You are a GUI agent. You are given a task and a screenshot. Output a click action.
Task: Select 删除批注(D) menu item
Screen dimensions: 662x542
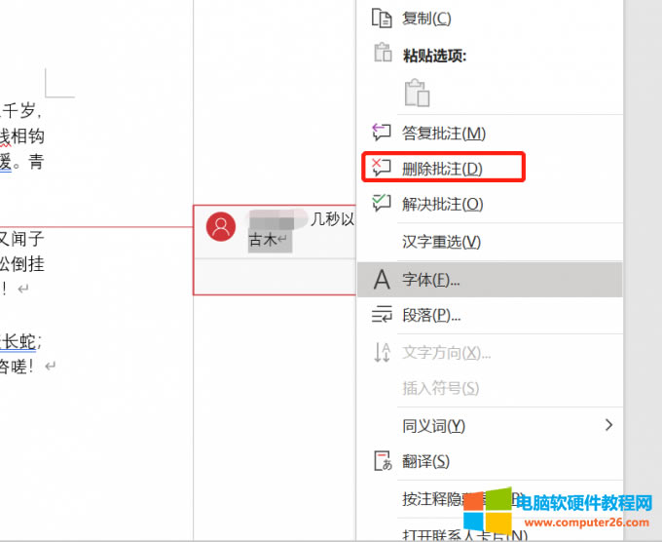point(443,168)
